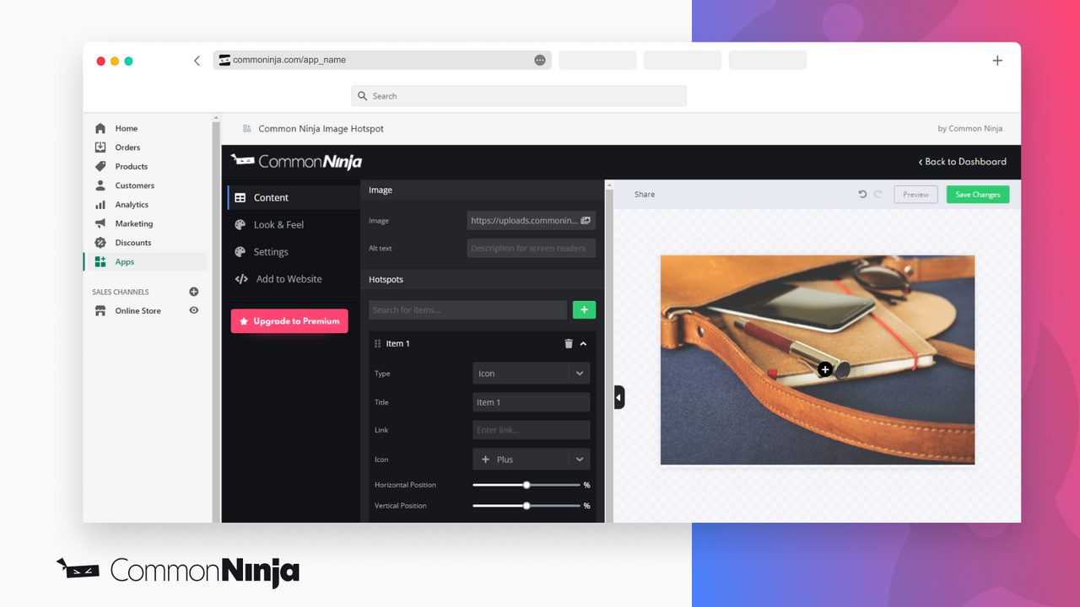
Task: Collapse Item 1 with chevron up
Action: point(583,343)
